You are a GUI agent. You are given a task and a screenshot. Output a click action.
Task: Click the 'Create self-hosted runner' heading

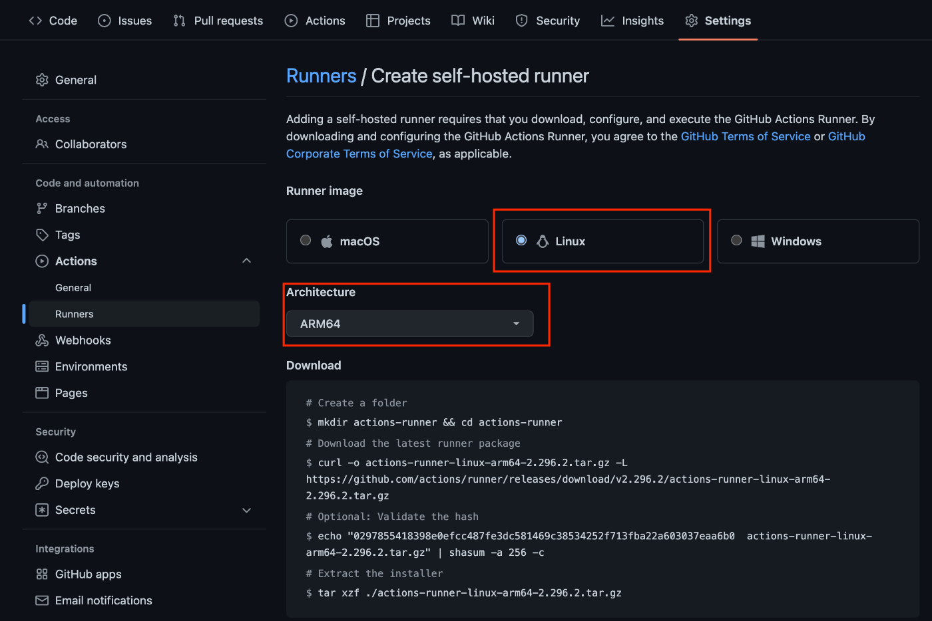pos(480,76)
